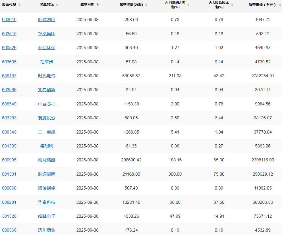Viewport: 282px width, 235px height.
Task: Select 海信视像 market value 11062.05
Action: (263, 188)
